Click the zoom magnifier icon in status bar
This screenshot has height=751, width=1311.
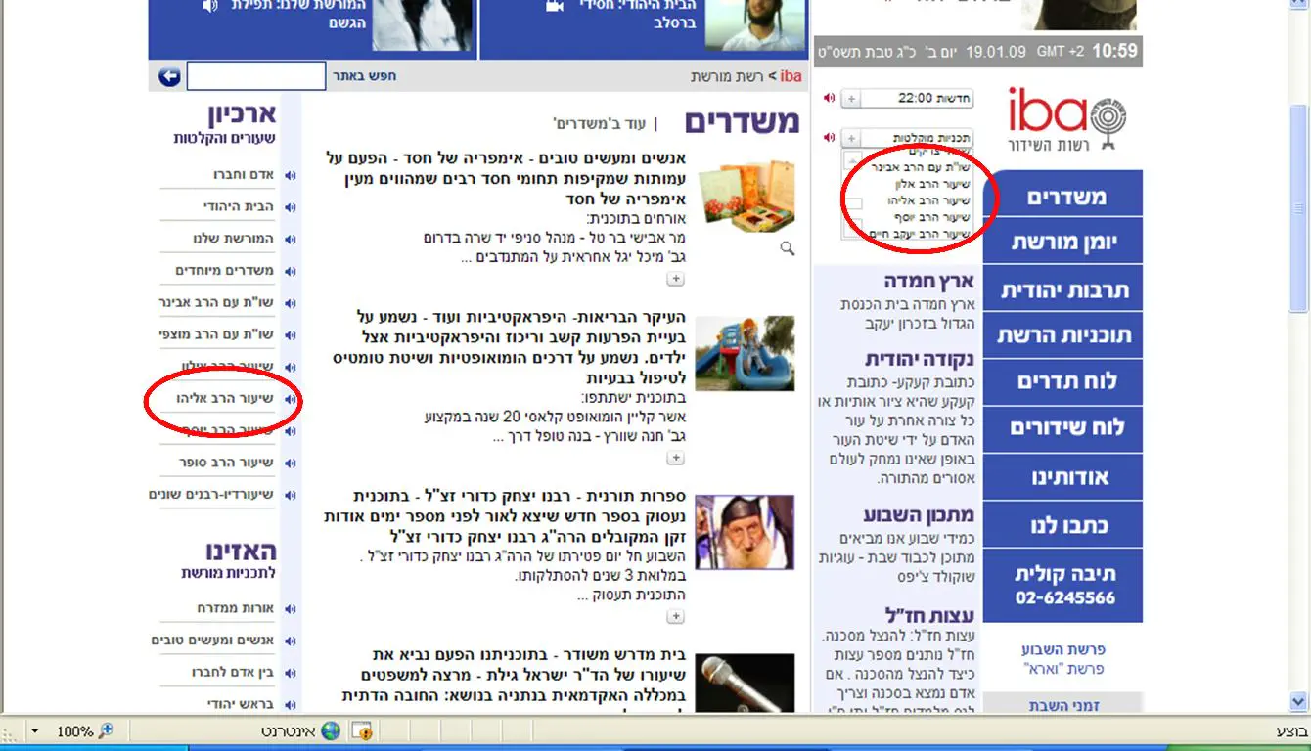pyautogui.click(x=106, y=731)
